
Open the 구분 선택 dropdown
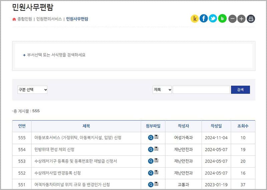tap(32, 89)
